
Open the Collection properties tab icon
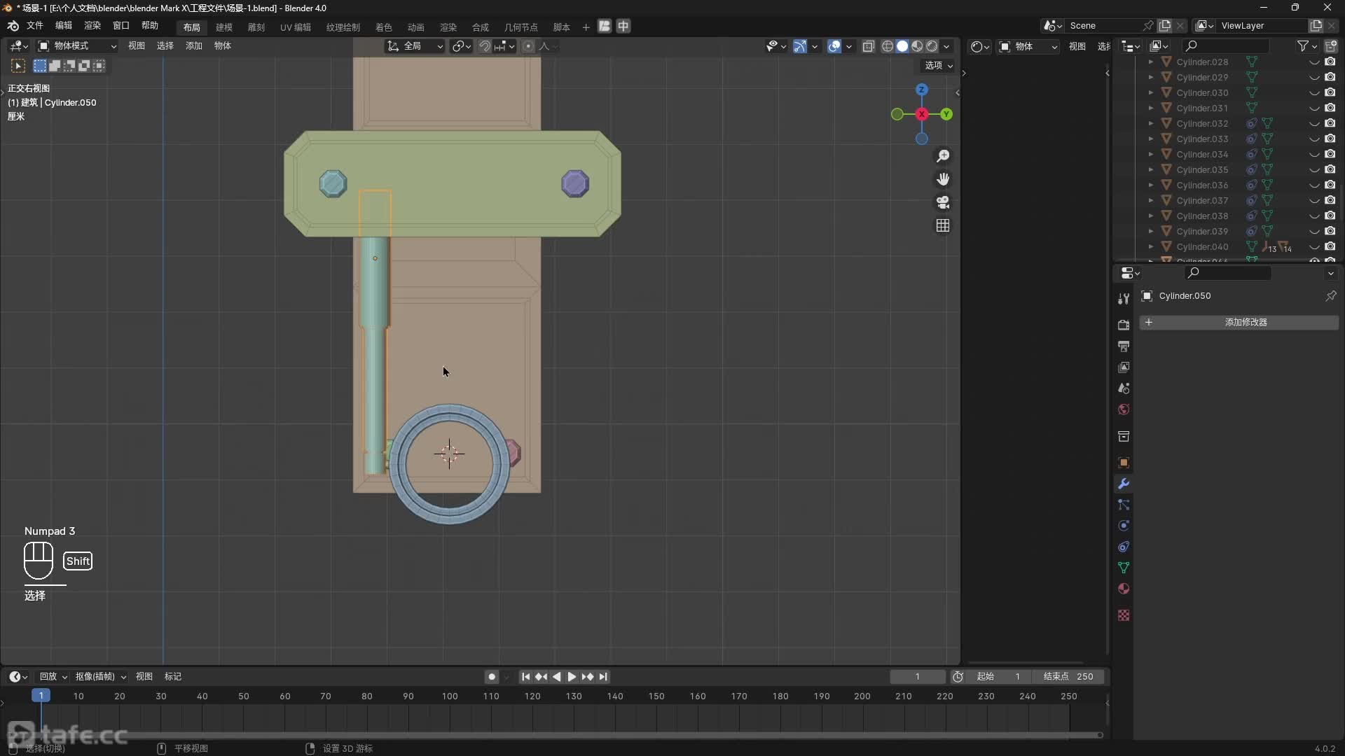pos(1124,436)
